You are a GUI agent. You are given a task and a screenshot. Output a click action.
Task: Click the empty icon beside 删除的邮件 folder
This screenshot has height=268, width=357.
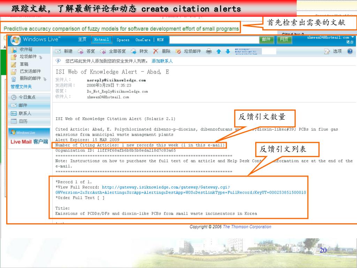tap(45, 79)
